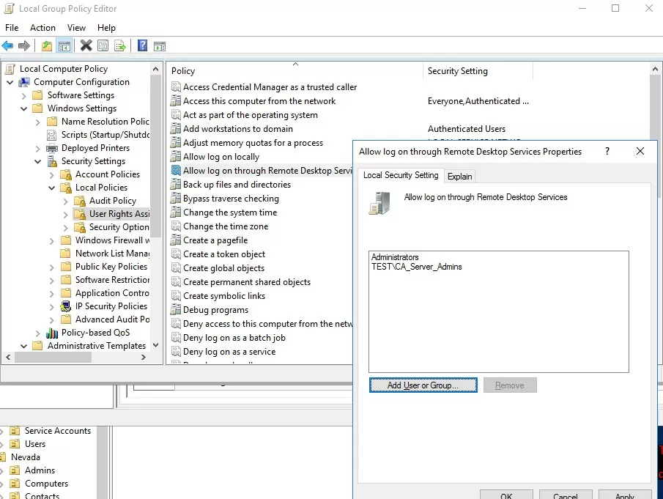The width and height of the screenshot is (663, 499).
Task: Select TEST\CA_Server_Admins in the list
Action: click(416, 267)
